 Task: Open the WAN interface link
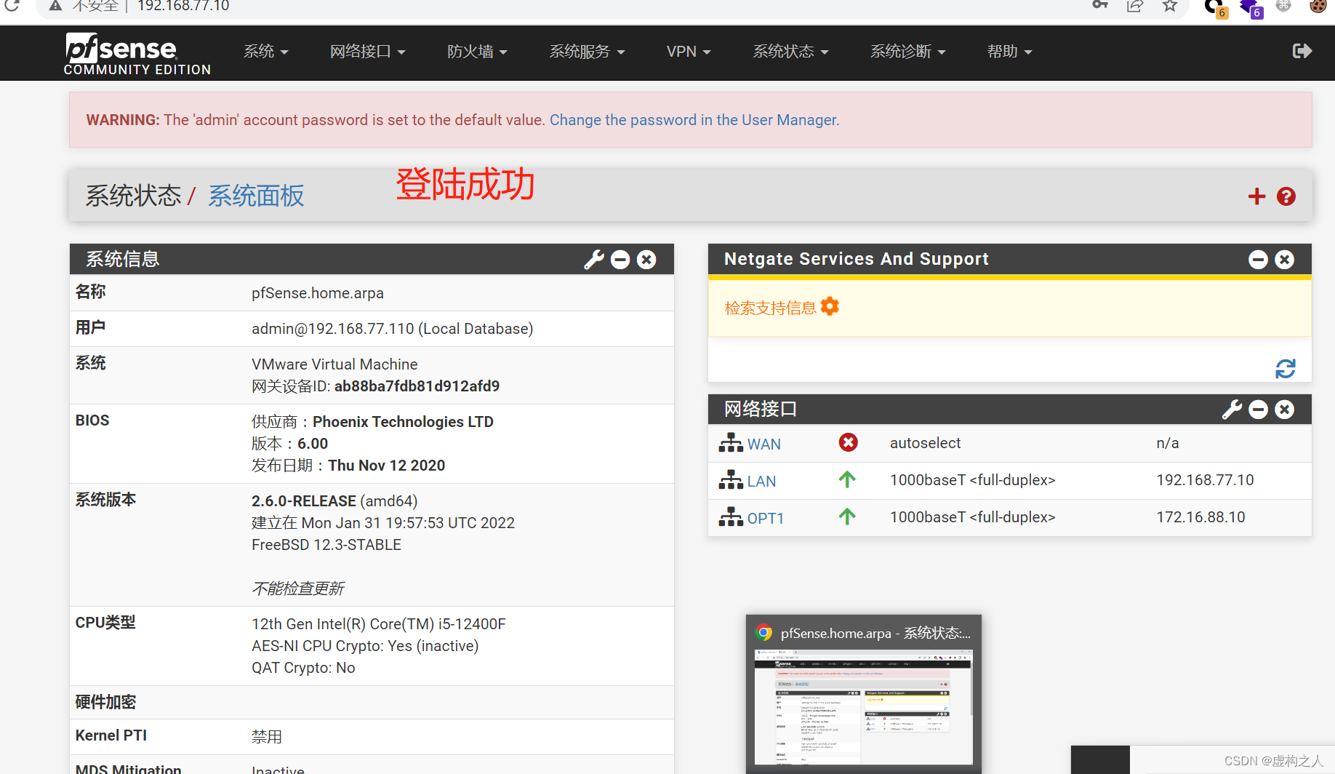click(x=763, y=444)
